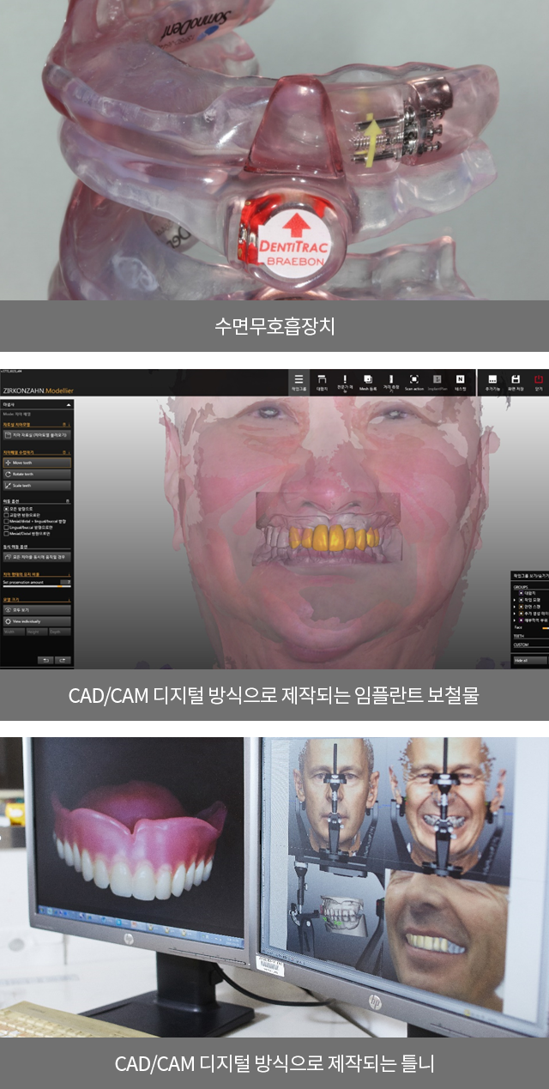549x1089 pixels.
Task: Select Lingual/buccal 방향으로만 option
Action: click(x=28, y=527)
